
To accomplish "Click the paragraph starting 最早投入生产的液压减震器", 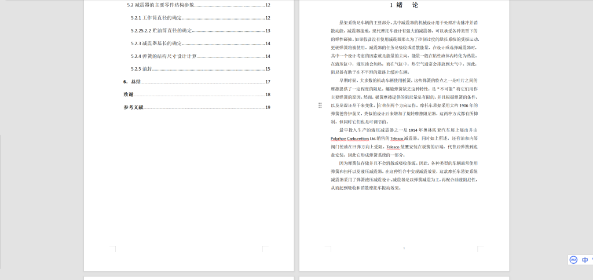I will (404, 143).
